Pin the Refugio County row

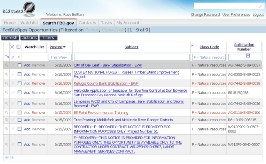pos(13,83)
